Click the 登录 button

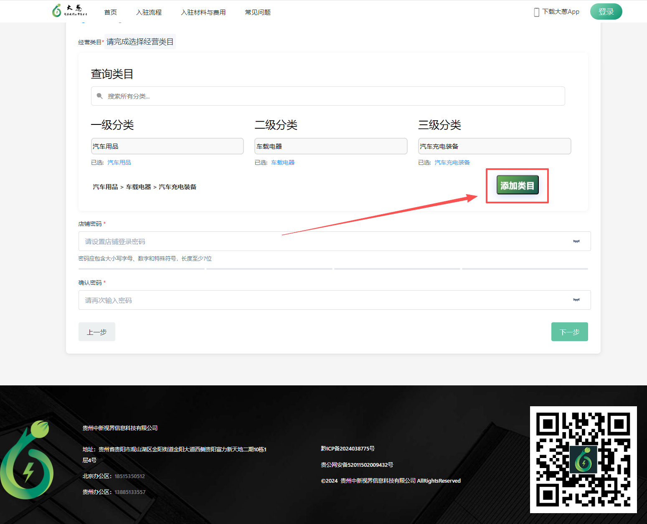pyautogui.click(x=606, y=12)
